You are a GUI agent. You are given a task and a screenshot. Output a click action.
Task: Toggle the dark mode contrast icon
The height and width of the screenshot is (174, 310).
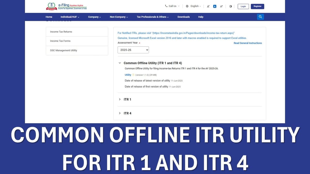(x=230, y=6)
